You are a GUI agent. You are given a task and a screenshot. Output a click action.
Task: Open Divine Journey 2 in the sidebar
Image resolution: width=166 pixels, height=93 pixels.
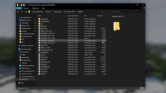click(27, 37)
